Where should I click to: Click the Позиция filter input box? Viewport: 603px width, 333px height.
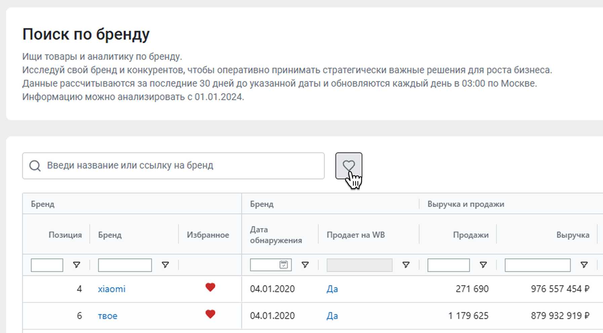[x=47, y=265]
